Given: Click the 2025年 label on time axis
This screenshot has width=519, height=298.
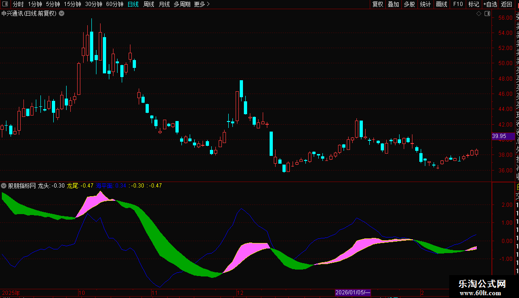Looking at the screenshot, I should [x=11, y=292].
